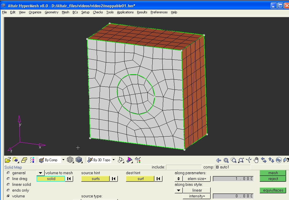The height and width of the screenshot is (200, 289).
Task: Click wireframe geometry display icon
Action: point(121,160)
